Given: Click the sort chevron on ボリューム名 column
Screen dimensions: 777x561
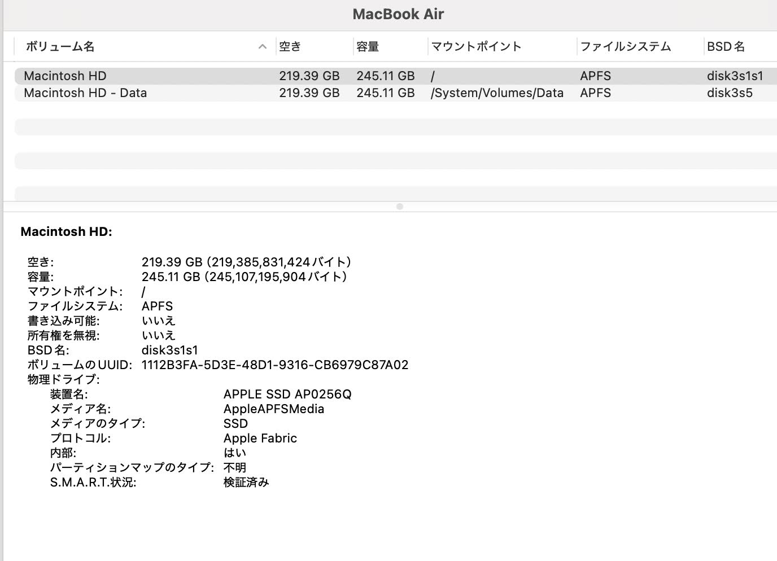Looking at the screenshot, I should point(261,46).
